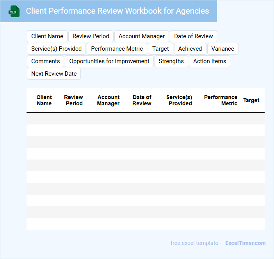274x259 pixels.
Task: Choose the Date of Review tag
Action: point(193,36)
